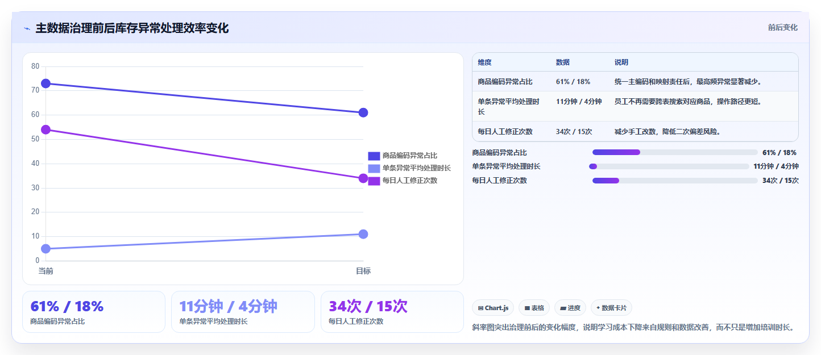The image size is (821, 355).
Task: Click the 当前 point at 73 on the chart
Action: (x=46, y=83)
